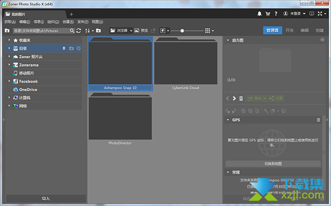Image resolution: width=331 pixels, height=206 pixels.
Task: Open the lightning preview options dropdown
Action: click(x=168, y=31)
